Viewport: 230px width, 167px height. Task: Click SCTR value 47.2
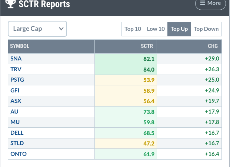[x=149, y=144]
